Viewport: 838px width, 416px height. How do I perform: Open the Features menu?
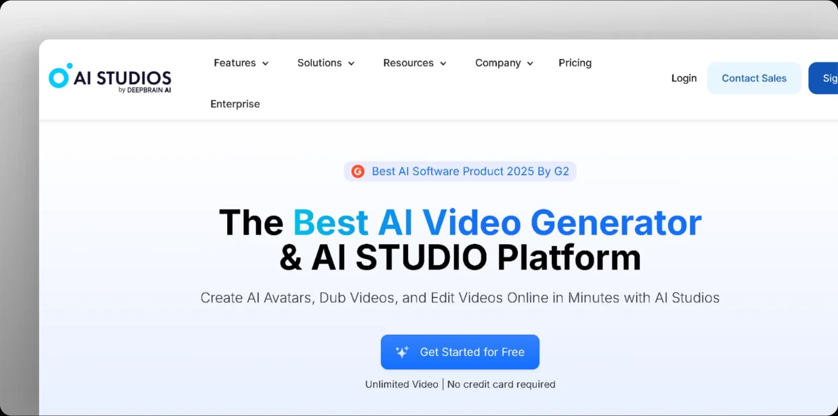[241, 63]
